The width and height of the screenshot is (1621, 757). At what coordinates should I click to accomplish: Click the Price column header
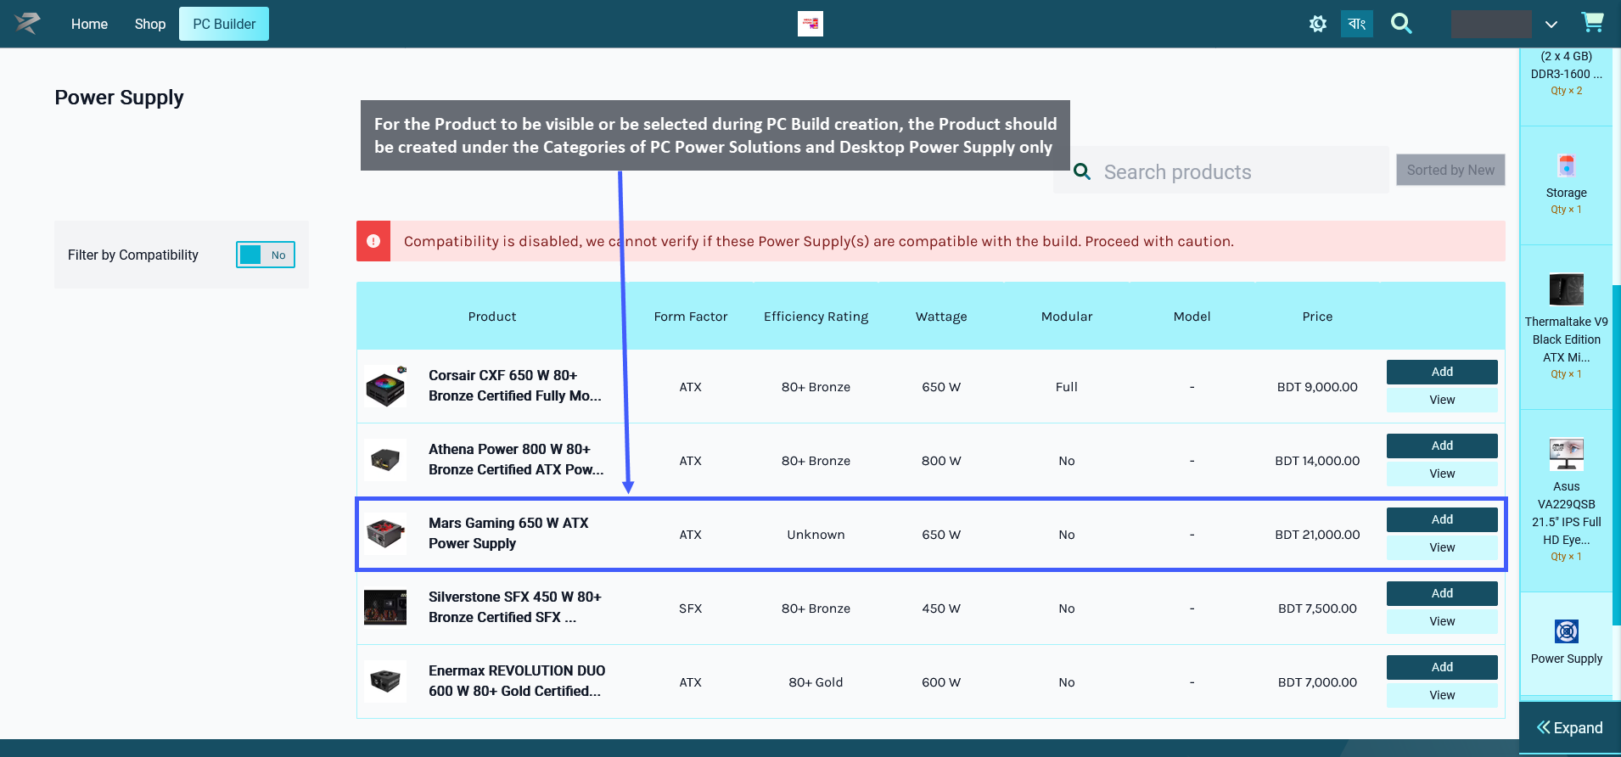[x=1317, y=317]
